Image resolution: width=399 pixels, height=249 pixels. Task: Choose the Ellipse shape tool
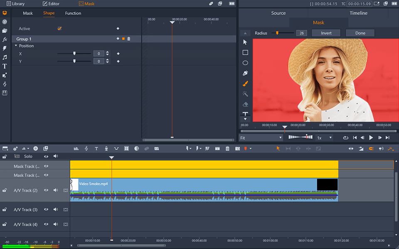click(245, 63)
